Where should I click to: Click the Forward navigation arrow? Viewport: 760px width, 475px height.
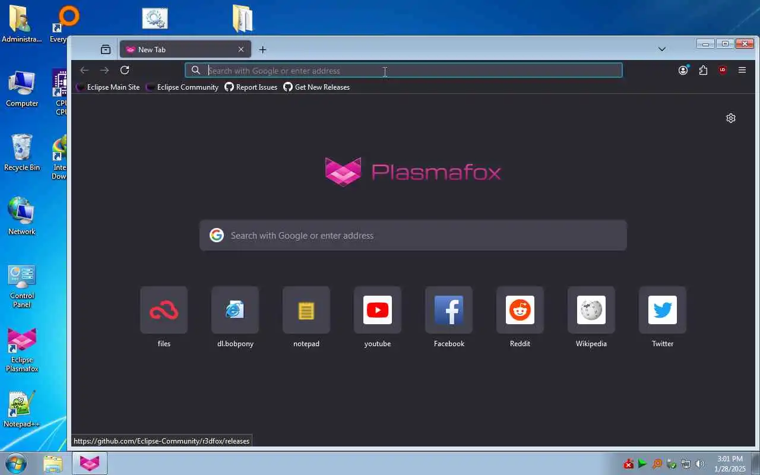104,70
